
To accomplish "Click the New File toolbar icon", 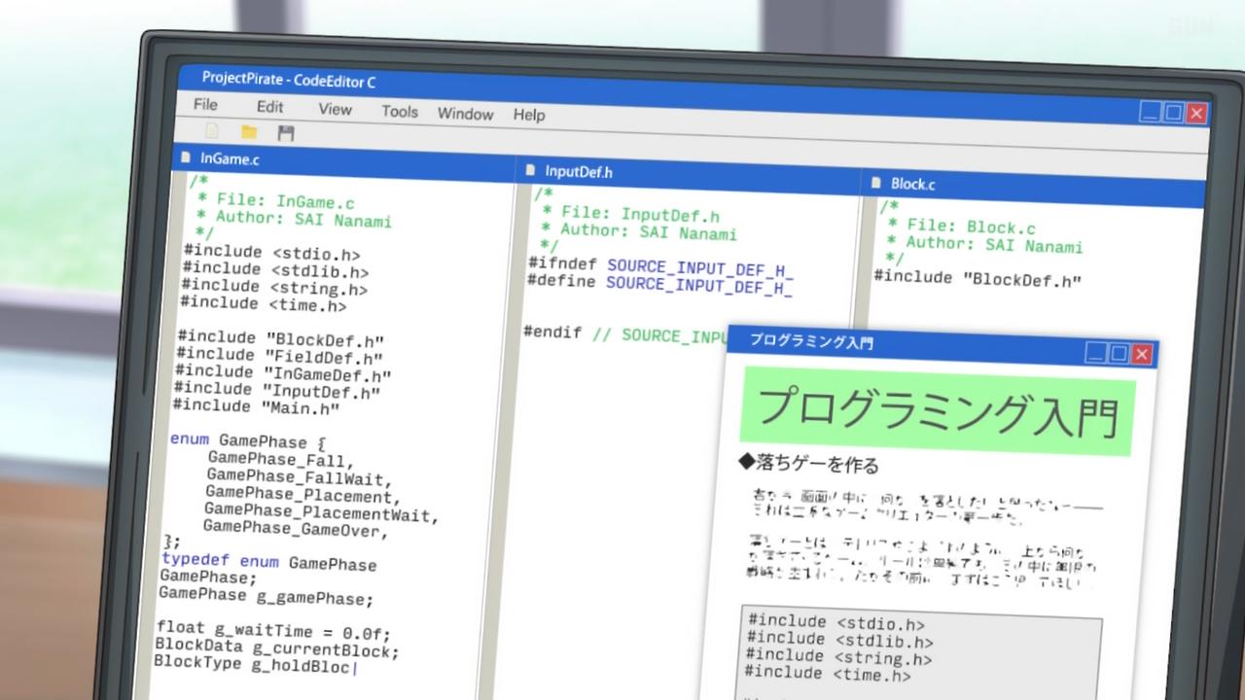I will 212,131.
